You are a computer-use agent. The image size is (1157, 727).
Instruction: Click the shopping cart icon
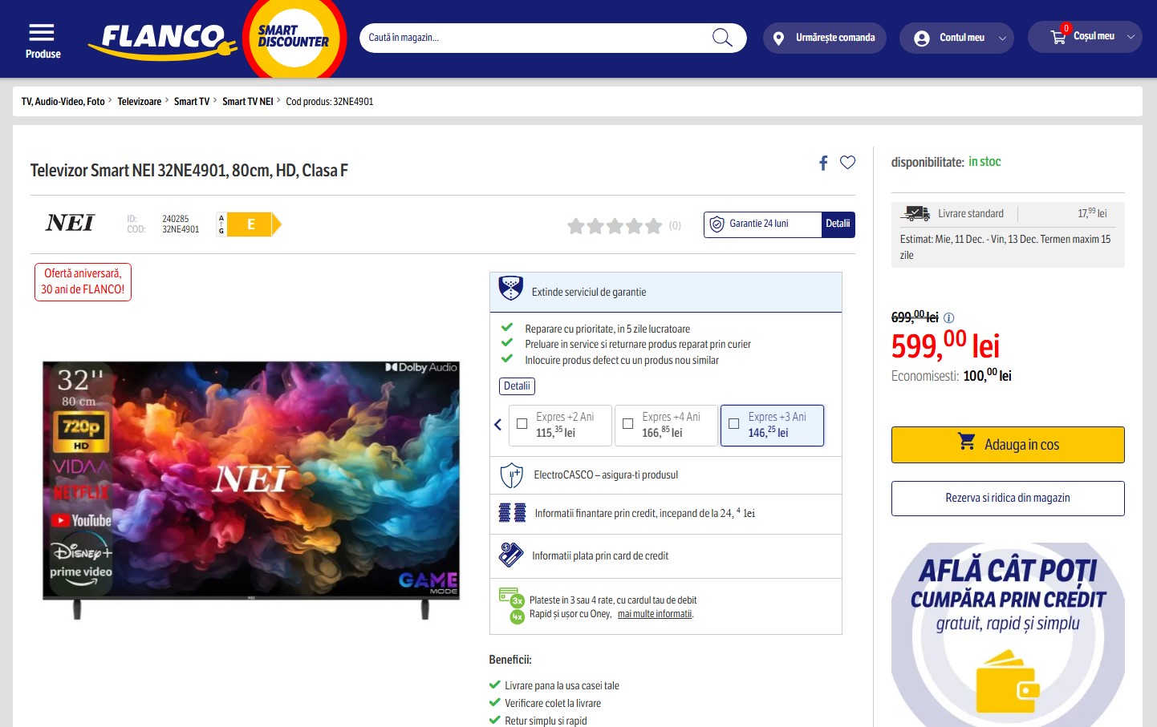1058,36
